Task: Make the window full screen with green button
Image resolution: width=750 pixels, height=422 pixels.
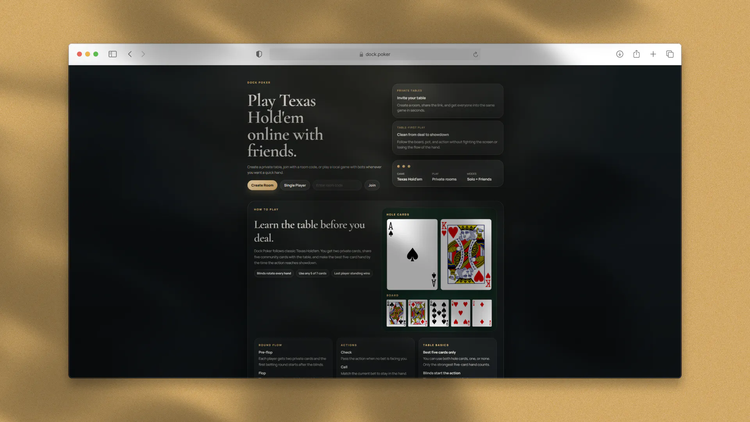Action: [96, 54]
